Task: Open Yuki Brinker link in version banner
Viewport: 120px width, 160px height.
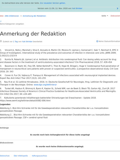Action: pos(77,8)
